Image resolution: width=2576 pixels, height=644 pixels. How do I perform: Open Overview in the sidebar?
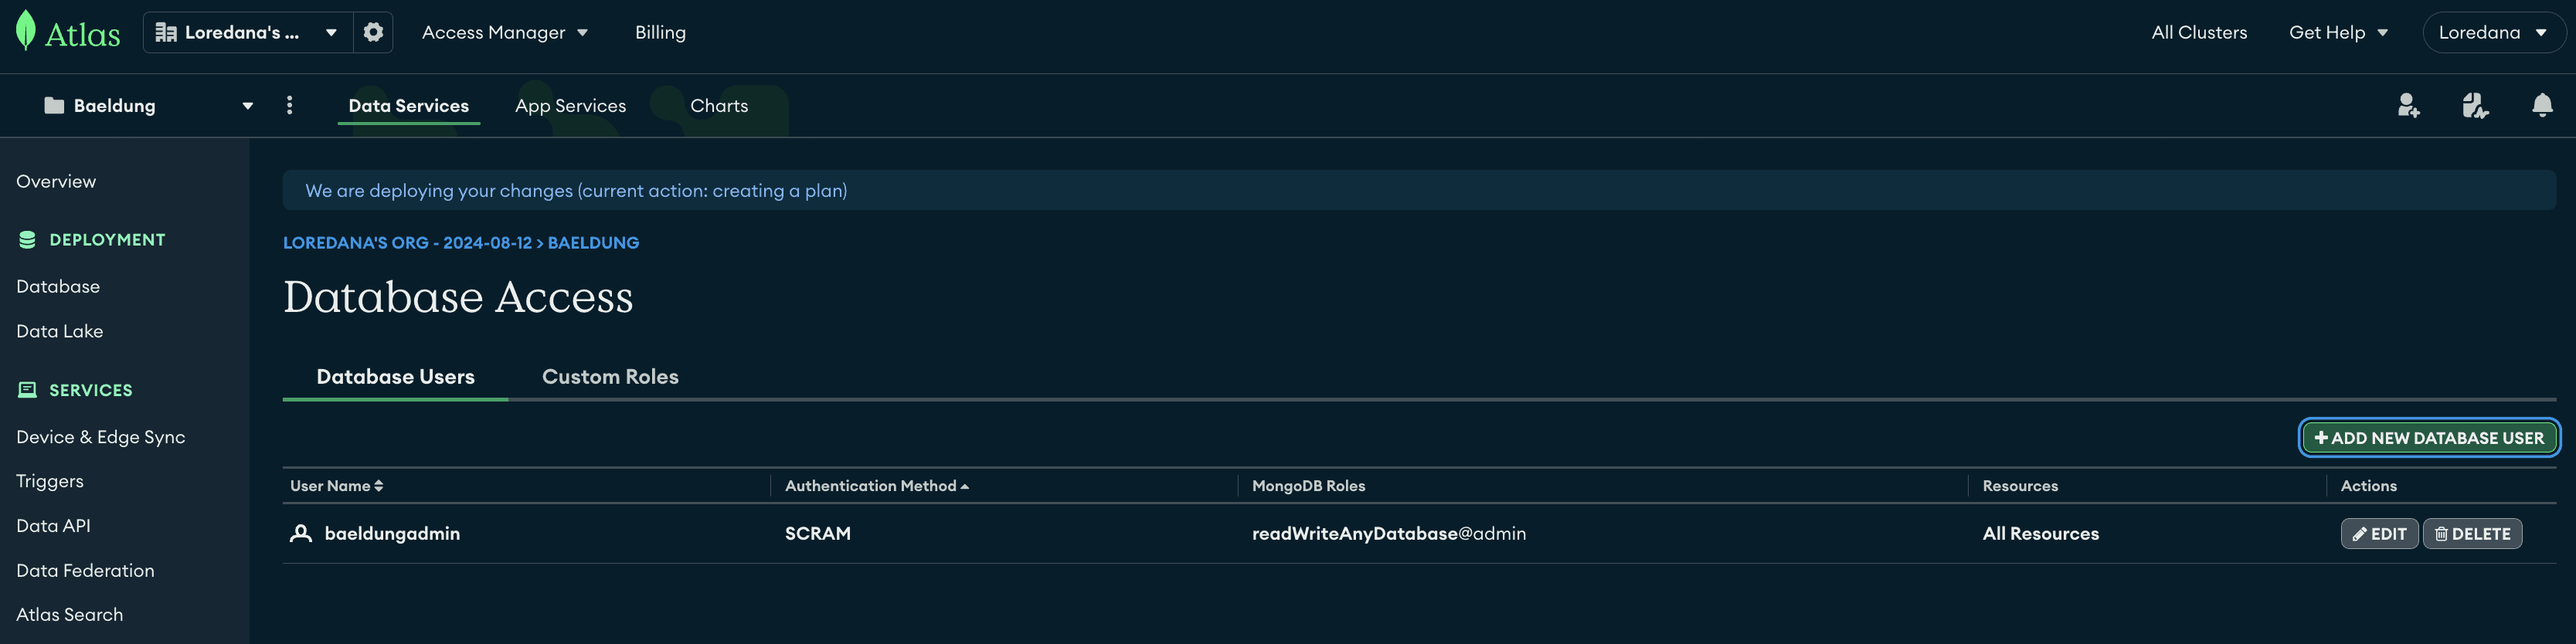pyautogui.click(x=56, y=181)
